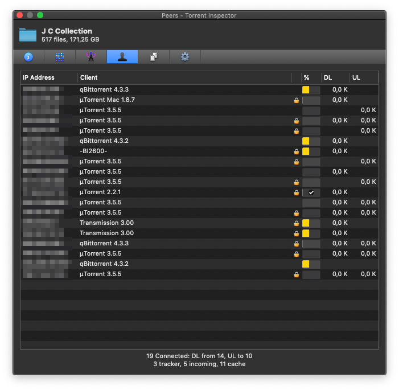Click the encryption lock on the -BI2600- row

tap(296, 151)
